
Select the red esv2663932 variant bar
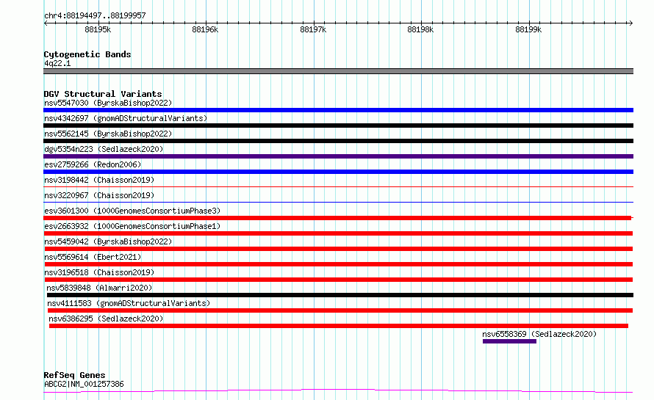pos(338,233)
